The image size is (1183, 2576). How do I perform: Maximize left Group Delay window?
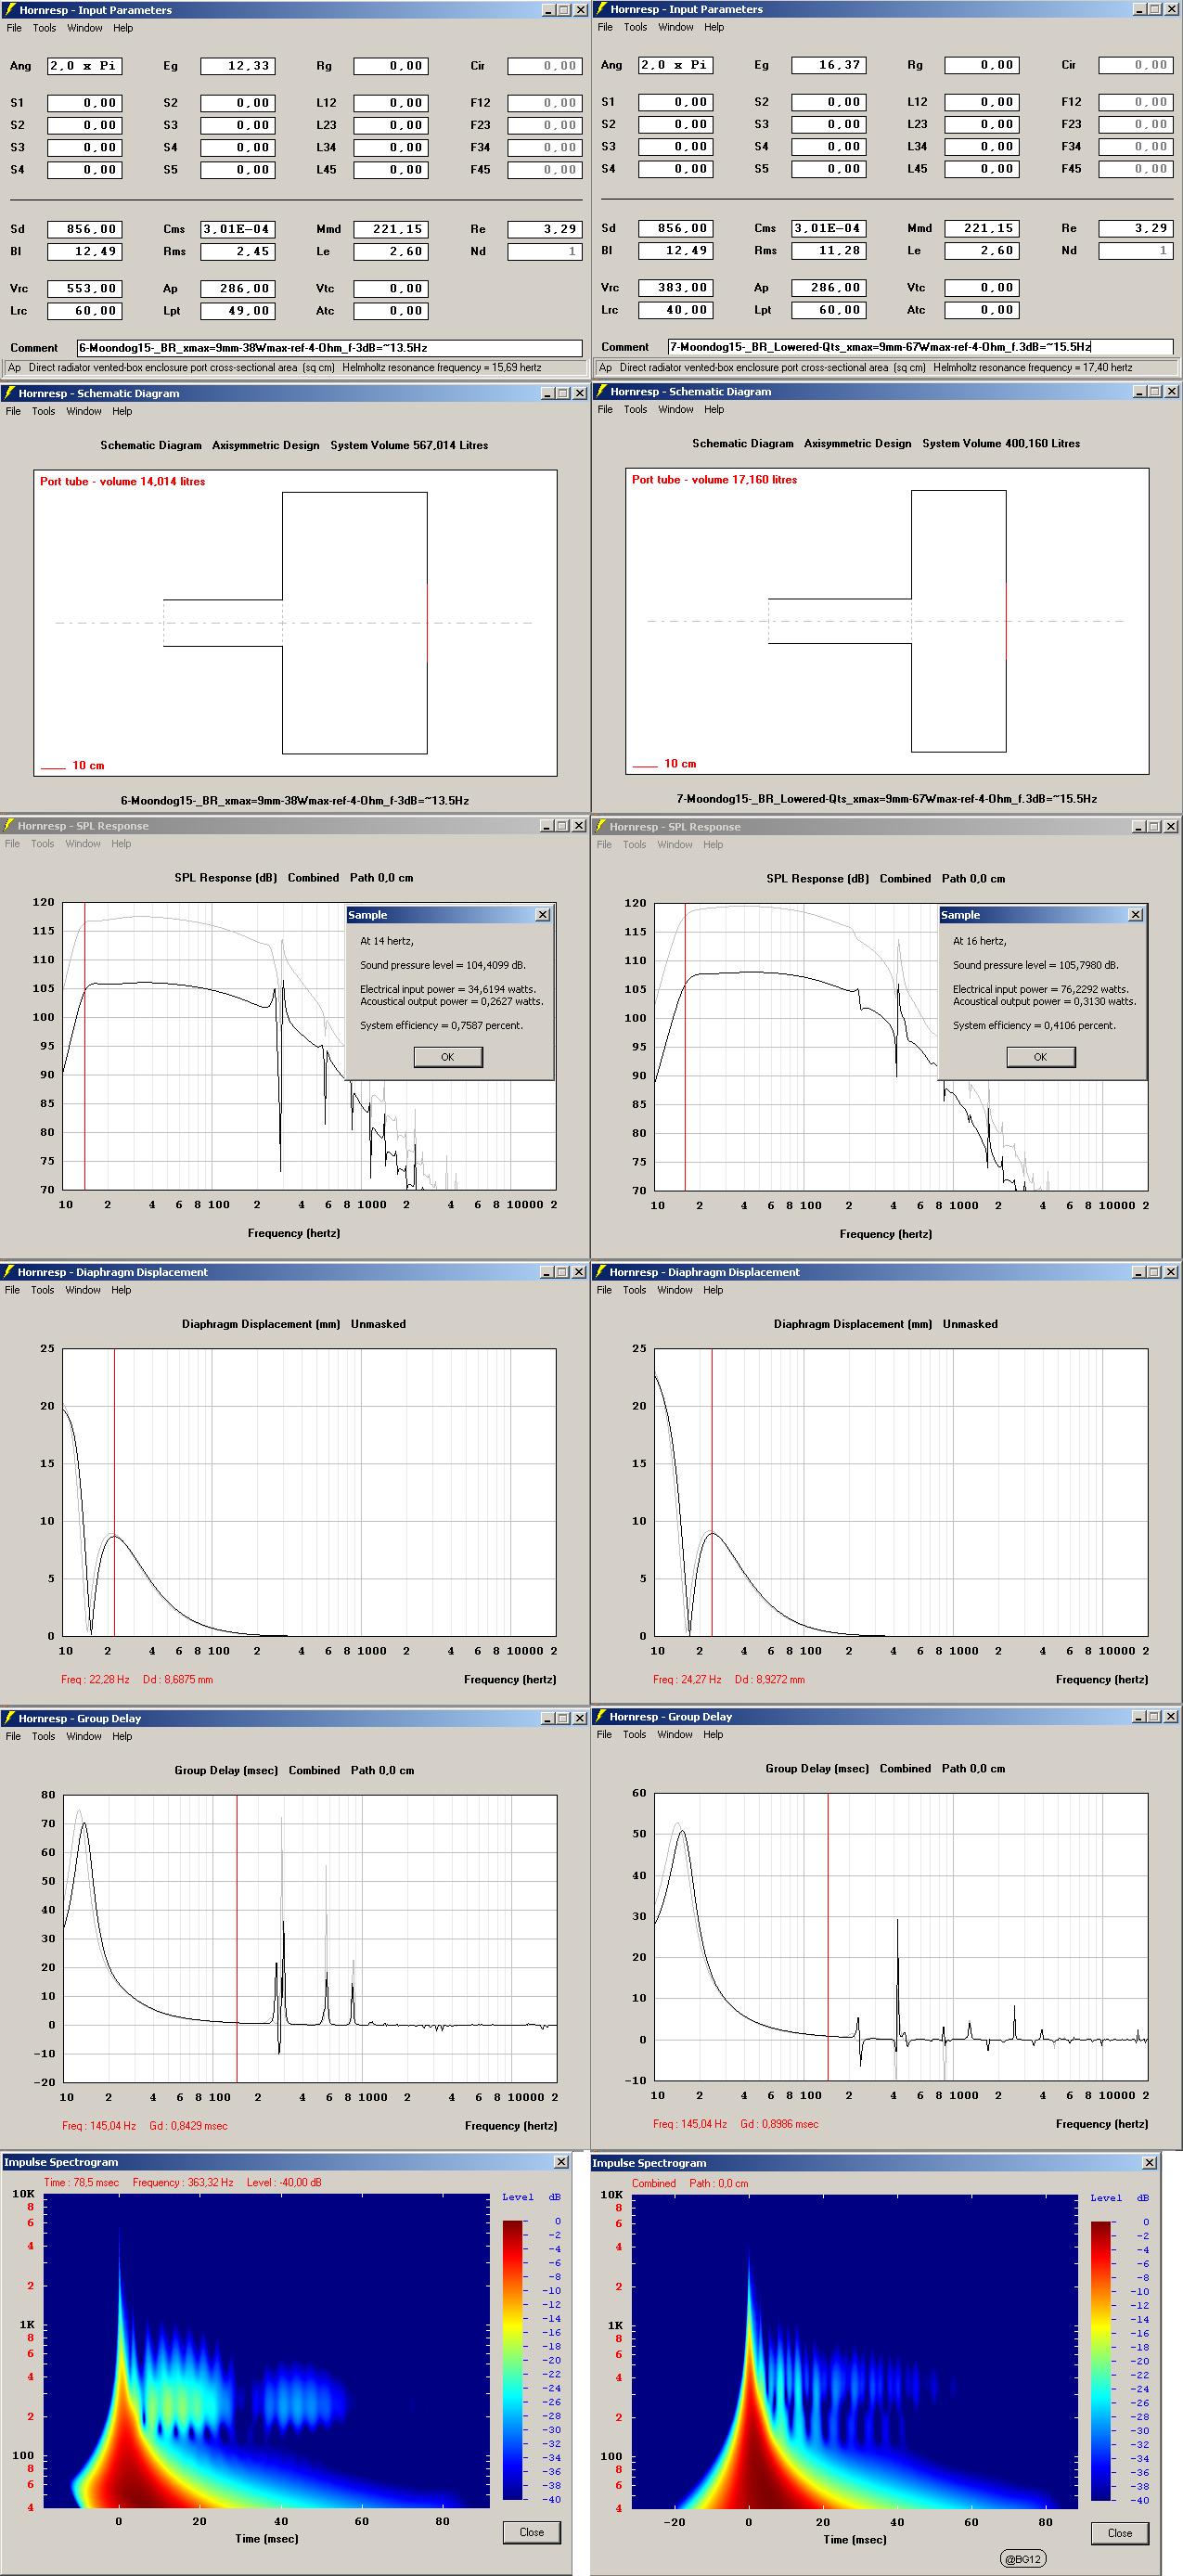point(564,1718)
